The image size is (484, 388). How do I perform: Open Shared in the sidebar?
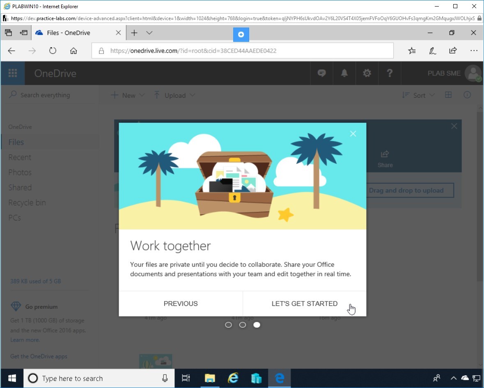[20, 187]
